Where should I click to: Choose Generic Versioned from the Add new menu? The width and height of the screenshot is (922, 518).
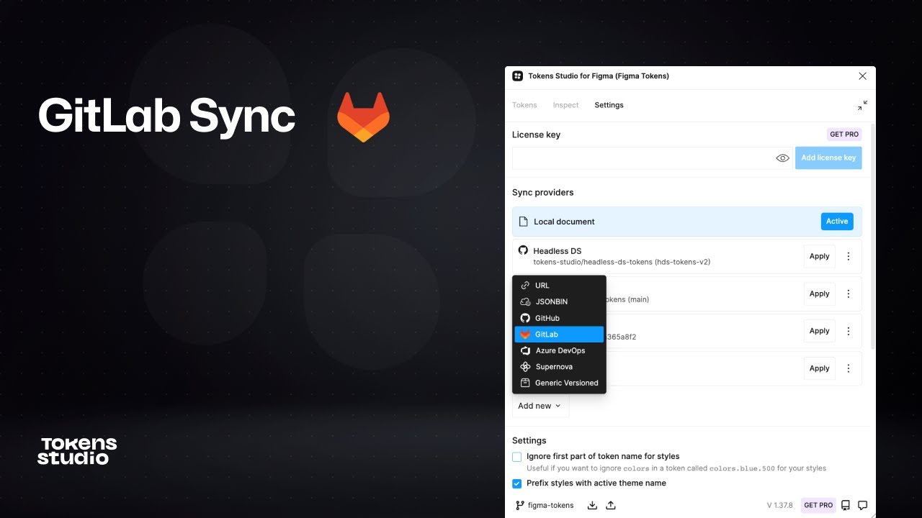point(559,383)
